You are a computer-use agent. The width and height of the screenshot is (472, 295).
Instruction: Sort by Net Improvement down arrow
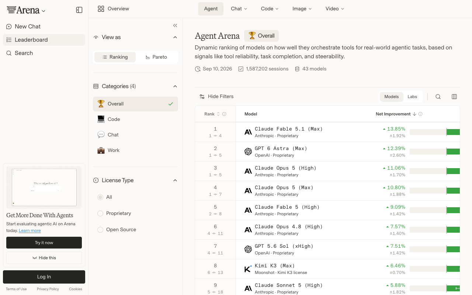pos(414,114)
